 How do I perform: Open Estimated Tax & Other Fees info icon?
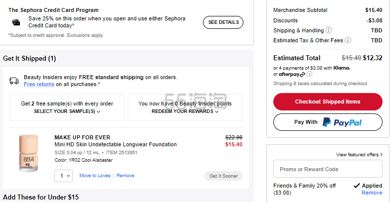click(x=348, y=40)
